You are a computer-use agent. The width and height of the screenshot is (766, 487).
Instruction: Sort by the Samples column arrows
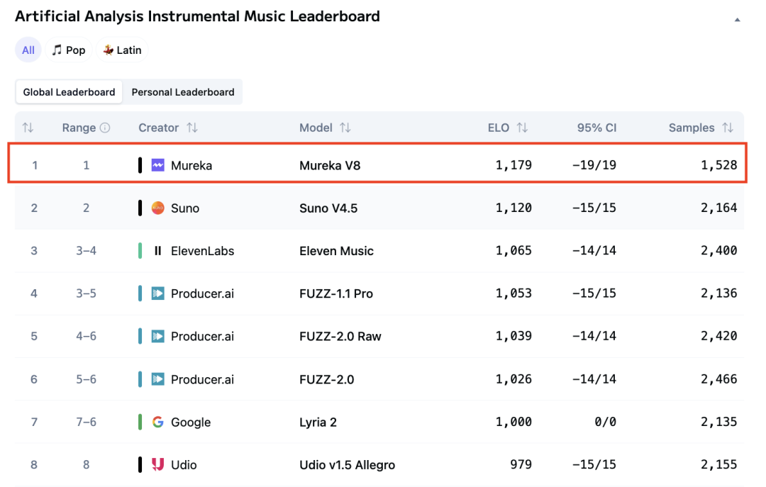(x=728, y=128)
